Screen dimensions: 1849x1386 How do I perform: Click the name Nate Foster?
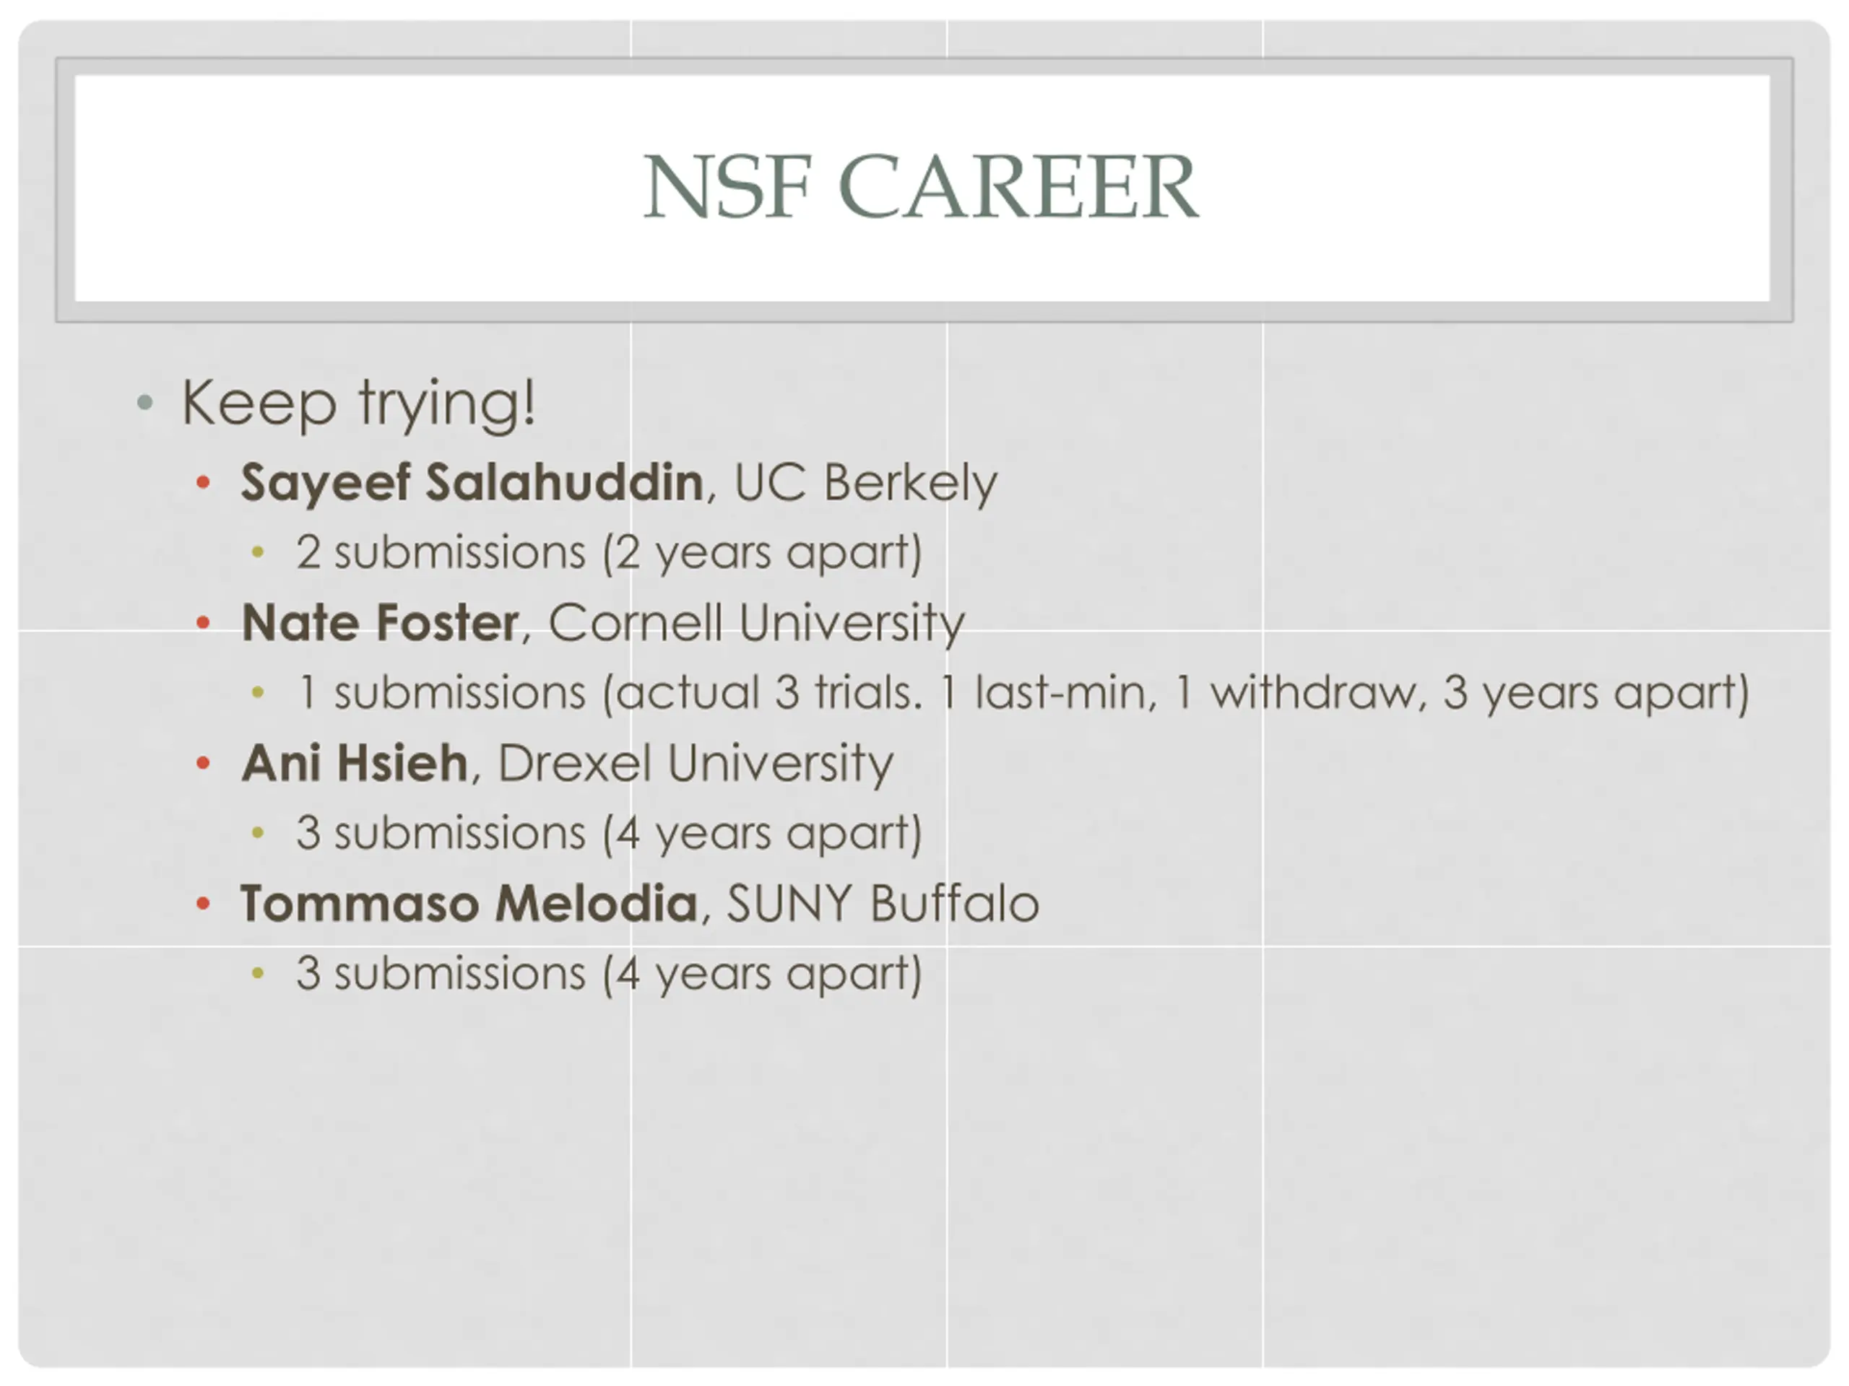tap(381, 623)
